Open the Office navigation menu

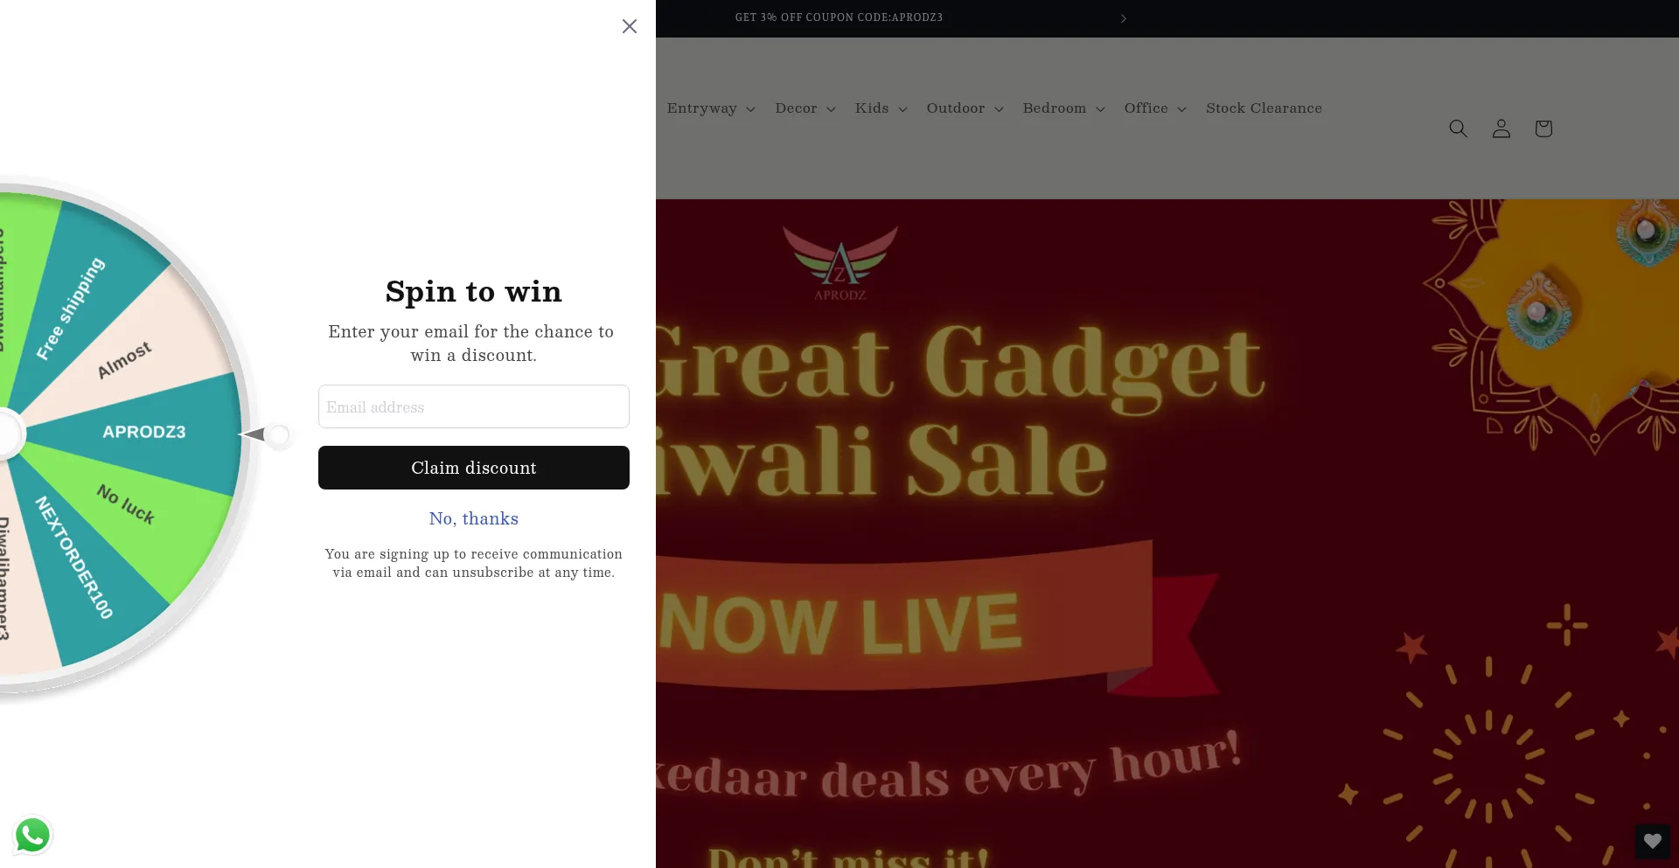tap(1154, 108)
